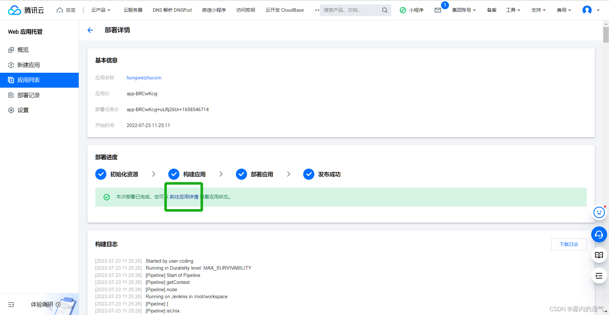The width and height of the screenshot is (609, 315).
Task: Open 微信小程序 shortcut
Action: pyautogui.click(x=214, y=10)
